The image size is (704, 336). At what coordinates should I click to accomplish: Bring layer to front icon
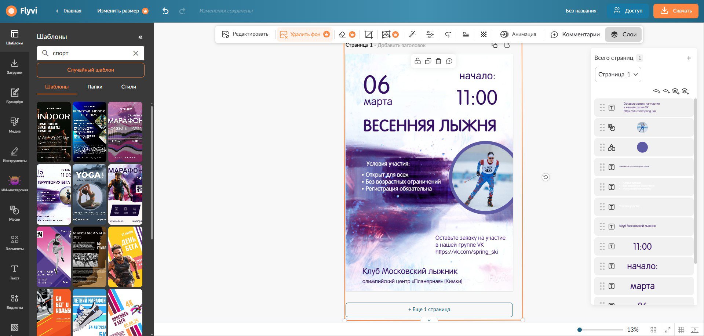click(x=675, y=91)
